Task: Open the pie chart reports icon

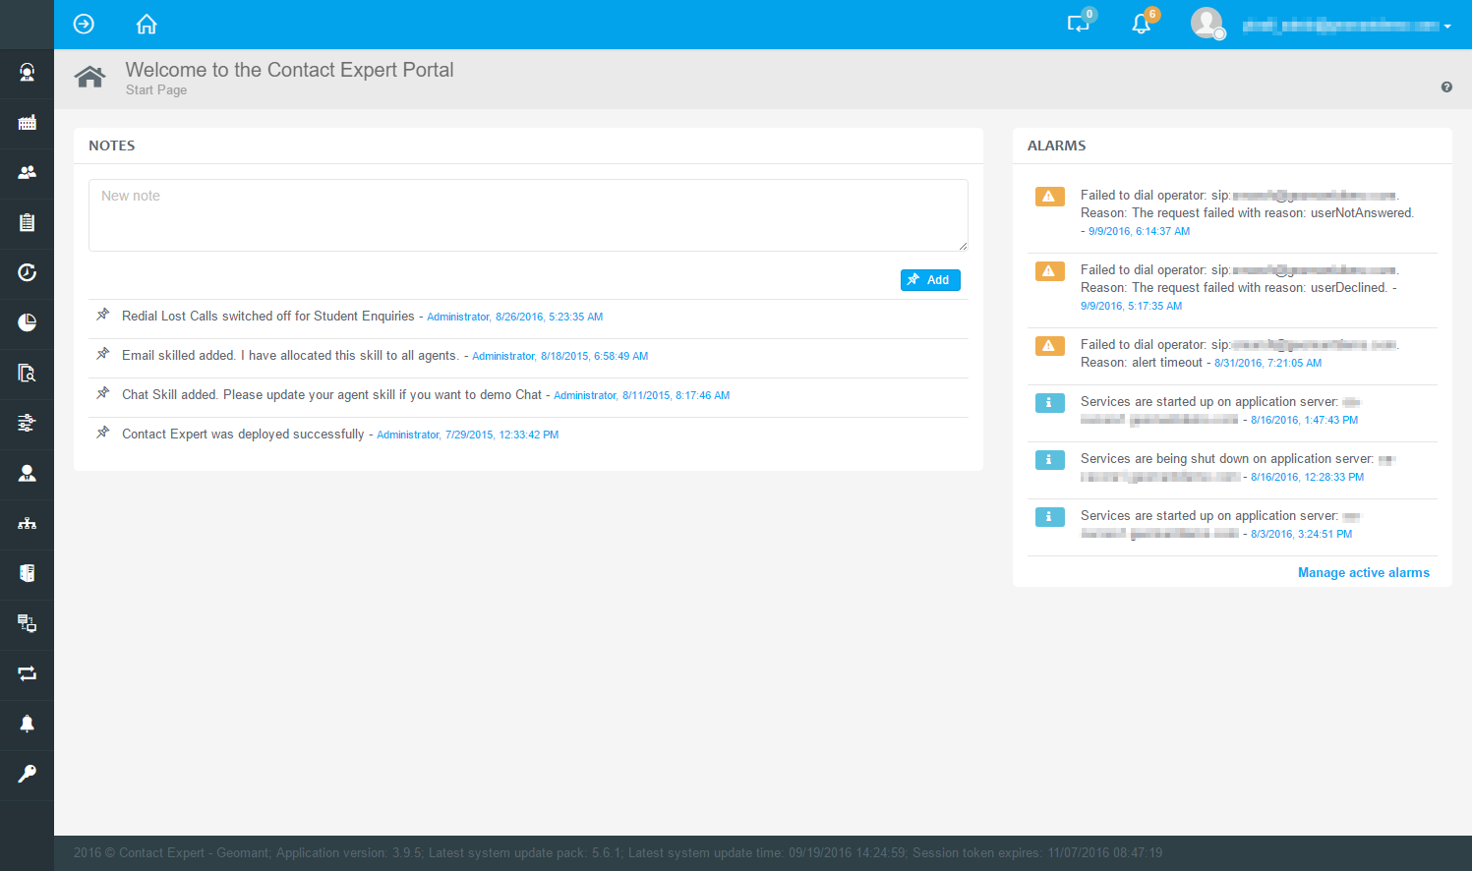Action: pyautogui.click(x=27, y=322)
